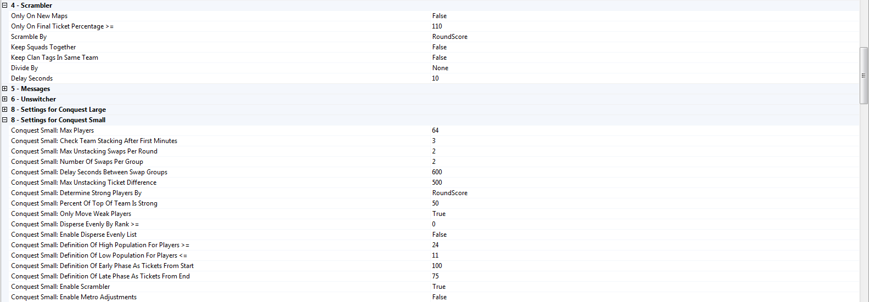Select the Only Move Weak Players row label
This screenshot has width=869, height=302.
tap(71, 214)
